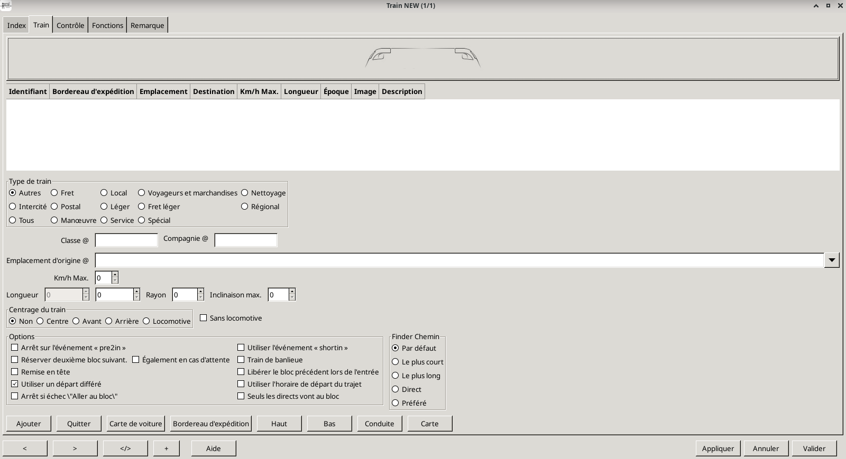This screenshot has height=459, width=846.
Task: Click the app icon in title bar
Action: [x=6, y=6]
